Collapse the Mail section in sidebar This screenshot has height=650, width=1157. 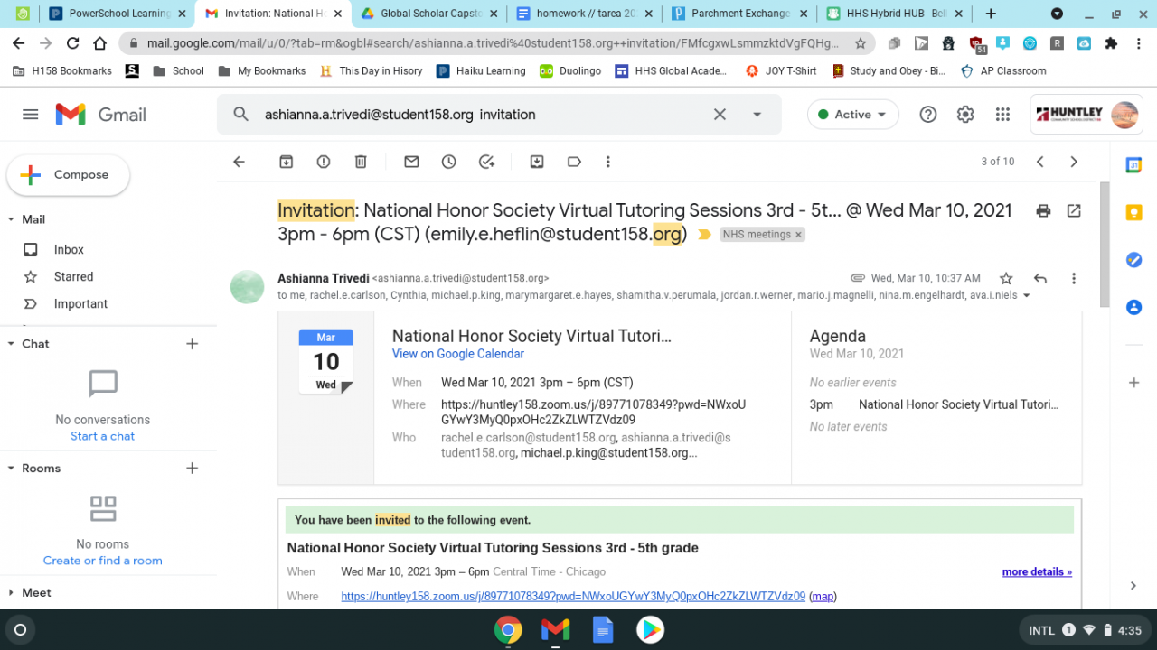point(11,219)
